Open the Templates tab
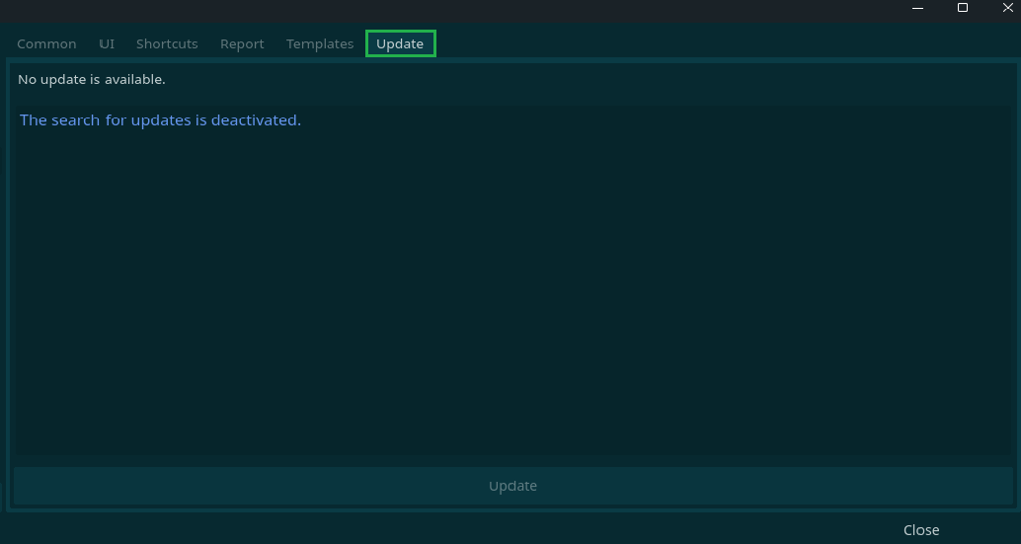The image size is (1021, 544). [x=320, y=43]
